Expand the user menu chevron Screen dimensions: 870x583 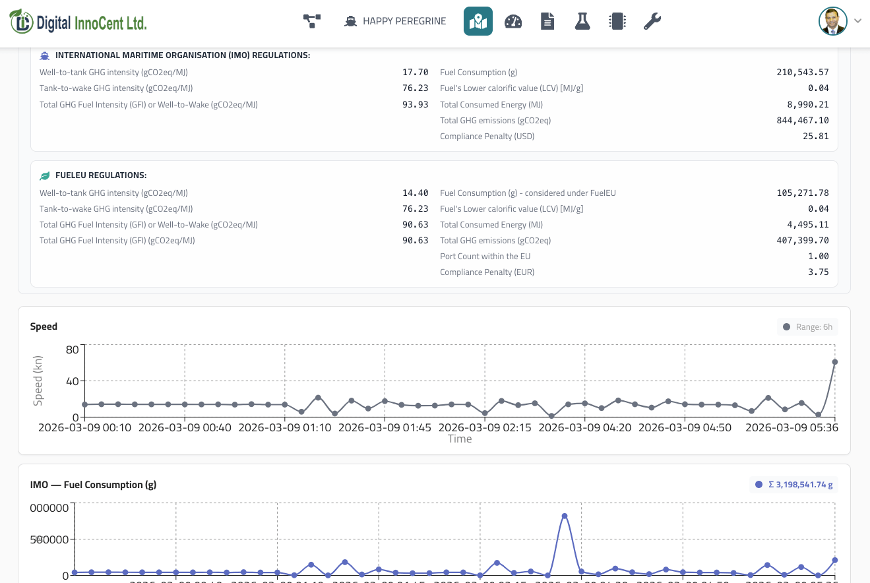[x=857, y=21]
